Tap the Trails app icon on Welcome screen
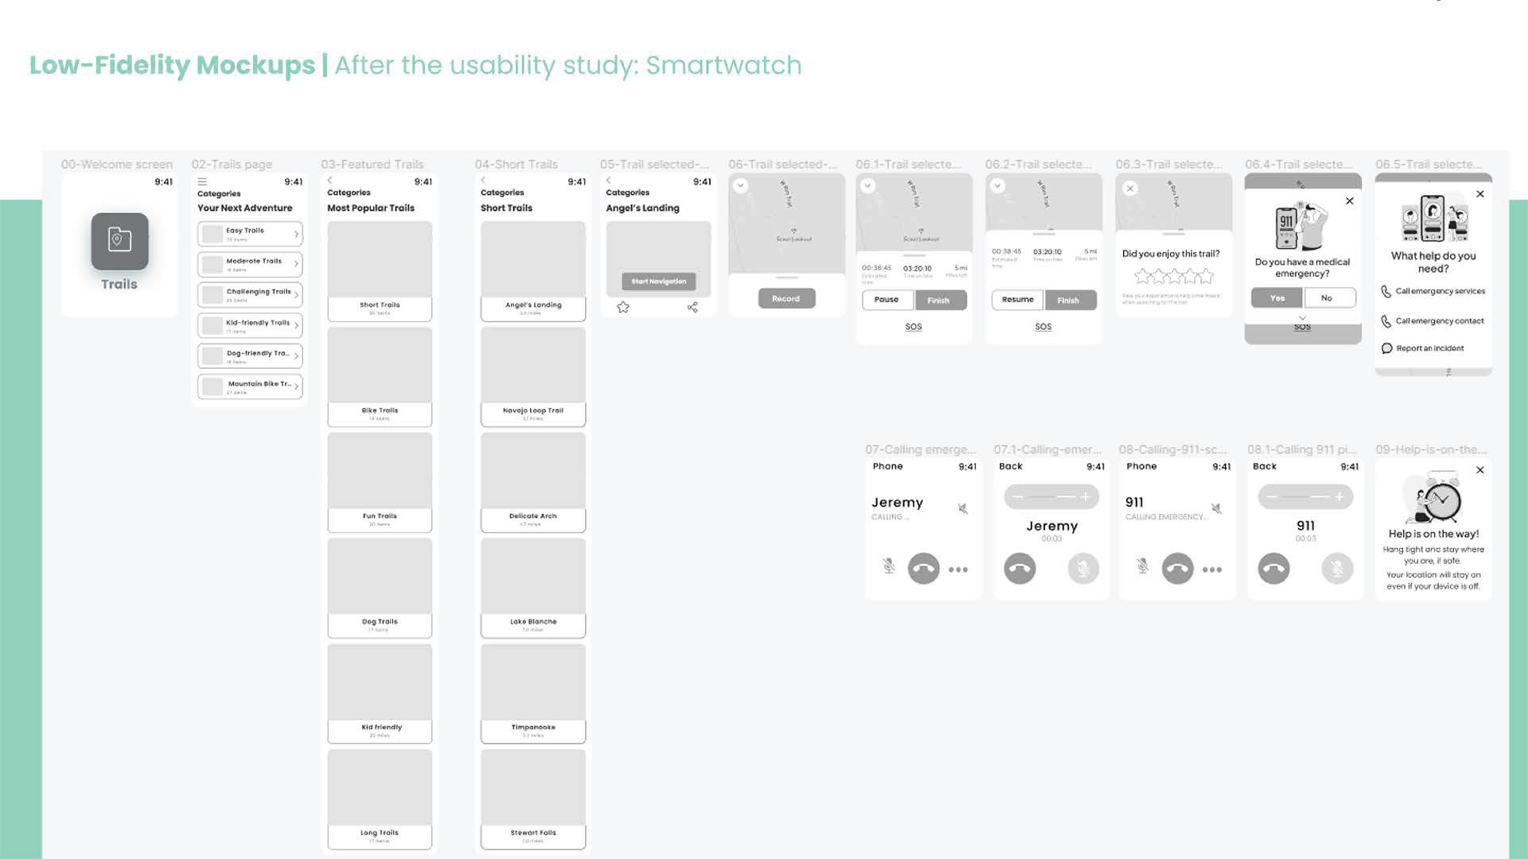1528x859 pixels. (x=119, y=241)
